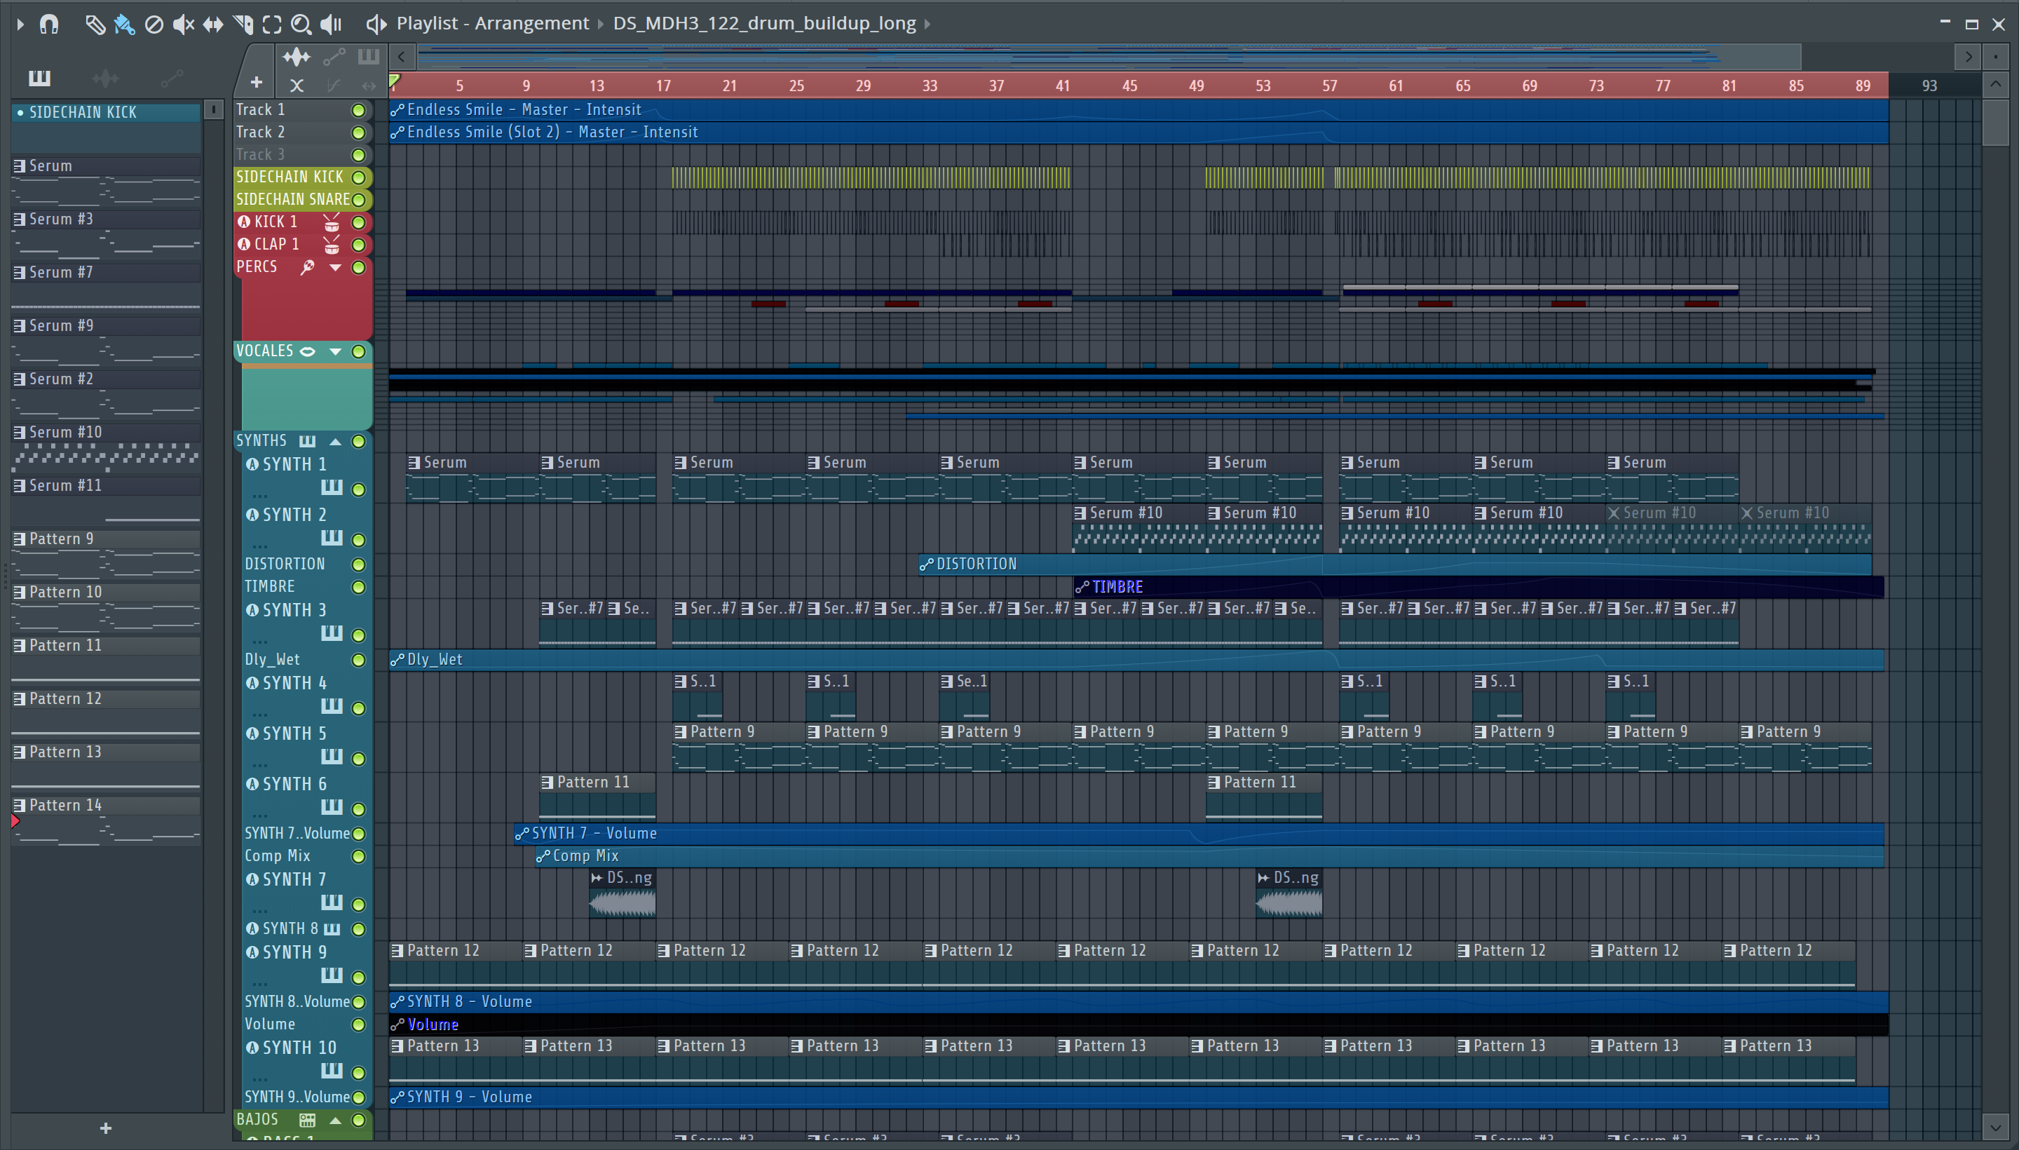Select the Dly_Wet automation clip
Image resolution: width=2019 pixels, height=1150 pixels.
(1137, 661)
